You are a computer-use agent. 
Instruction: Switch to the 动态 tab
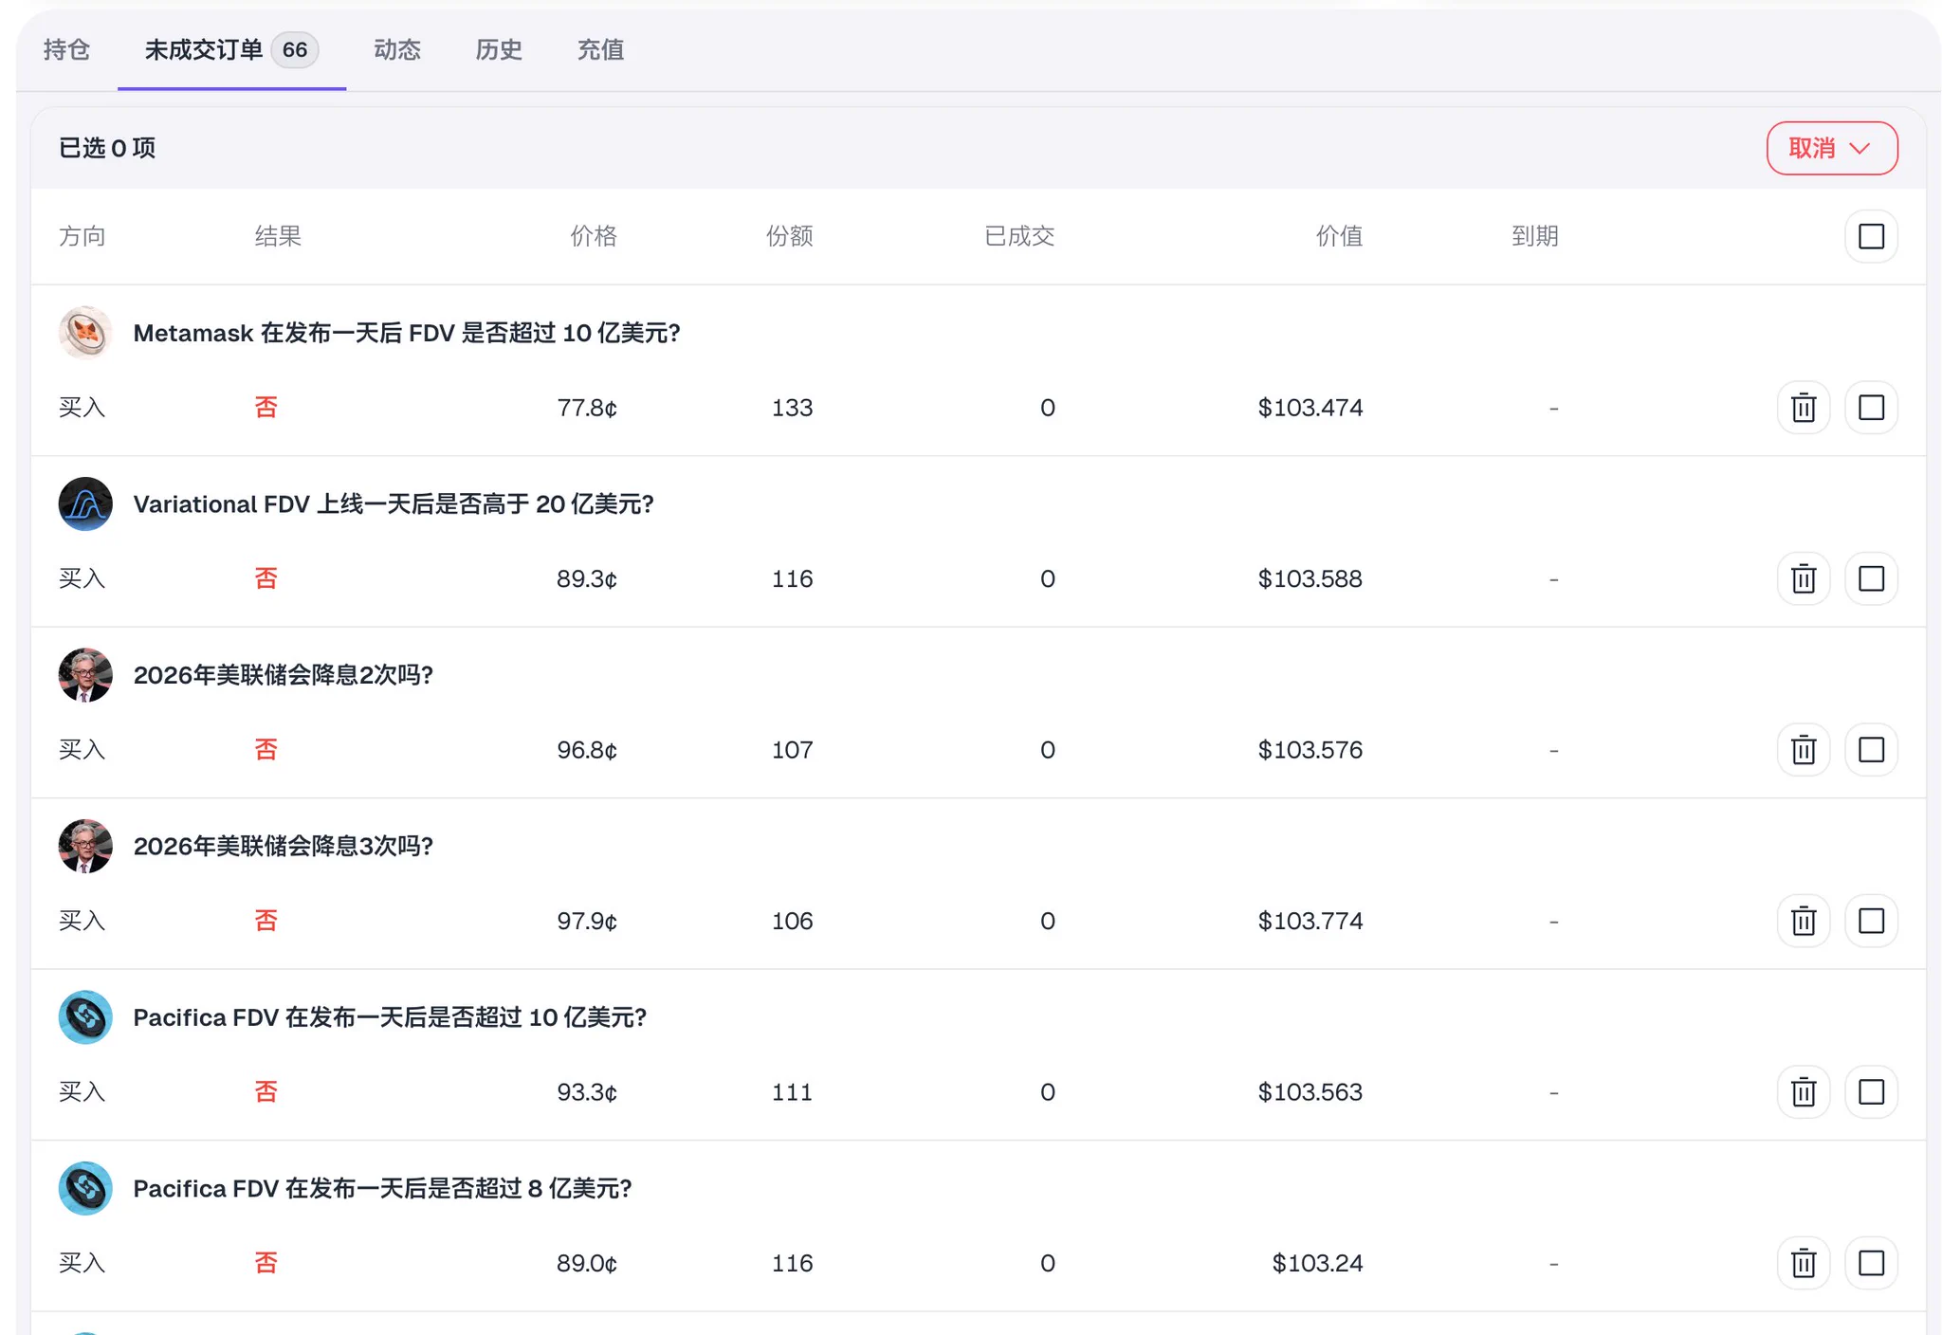coord(397,49)
